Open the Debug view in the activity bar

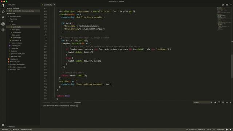pos(3,24)
